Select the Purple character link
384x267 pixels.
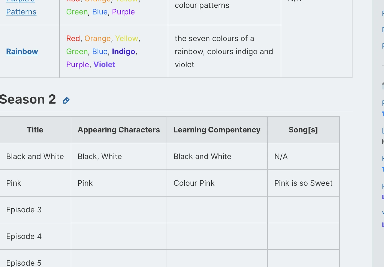78,64
